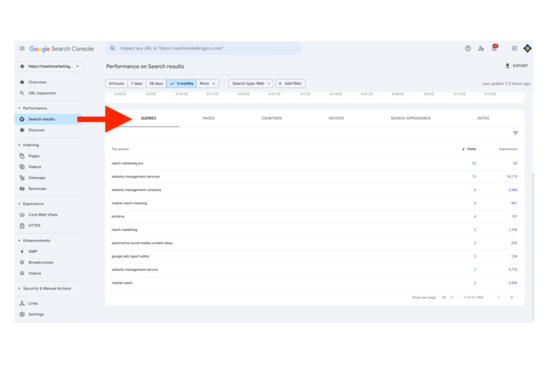Click the query 'website management company'
This screenshot has width=548, height=365.
136,190
